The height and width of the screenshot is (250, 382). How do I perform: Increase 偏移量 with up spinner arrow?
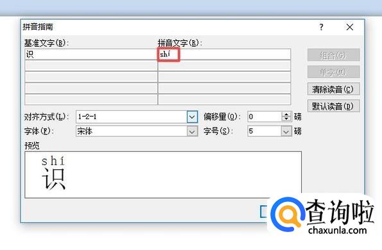click(x=286, y=114)
